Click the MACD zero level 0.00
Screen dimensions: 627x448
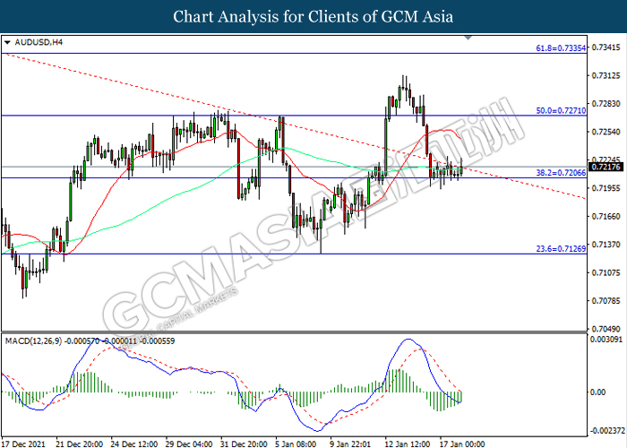pos(597,392)
